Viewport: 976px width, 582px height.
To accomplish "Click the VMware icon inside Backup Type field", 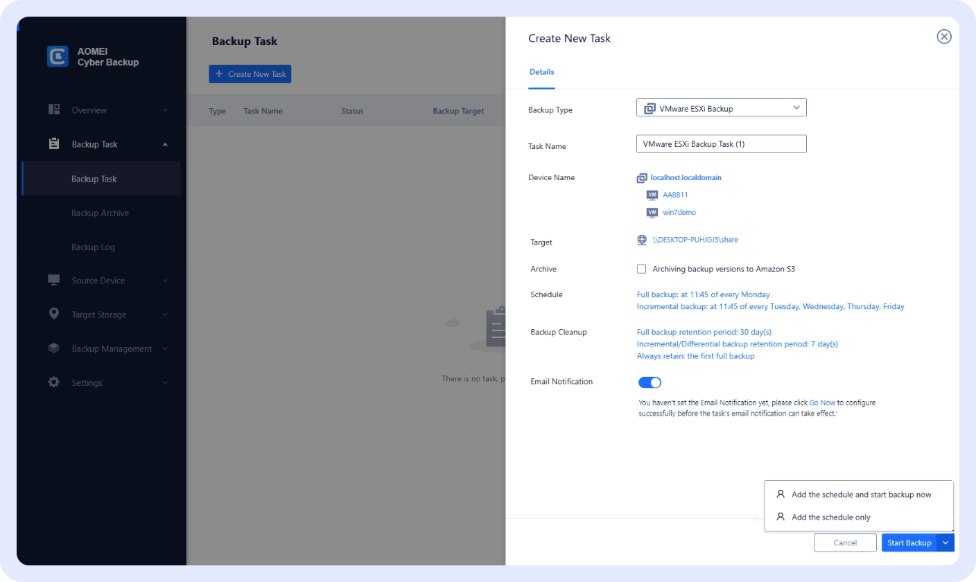I will click(650, 108).
